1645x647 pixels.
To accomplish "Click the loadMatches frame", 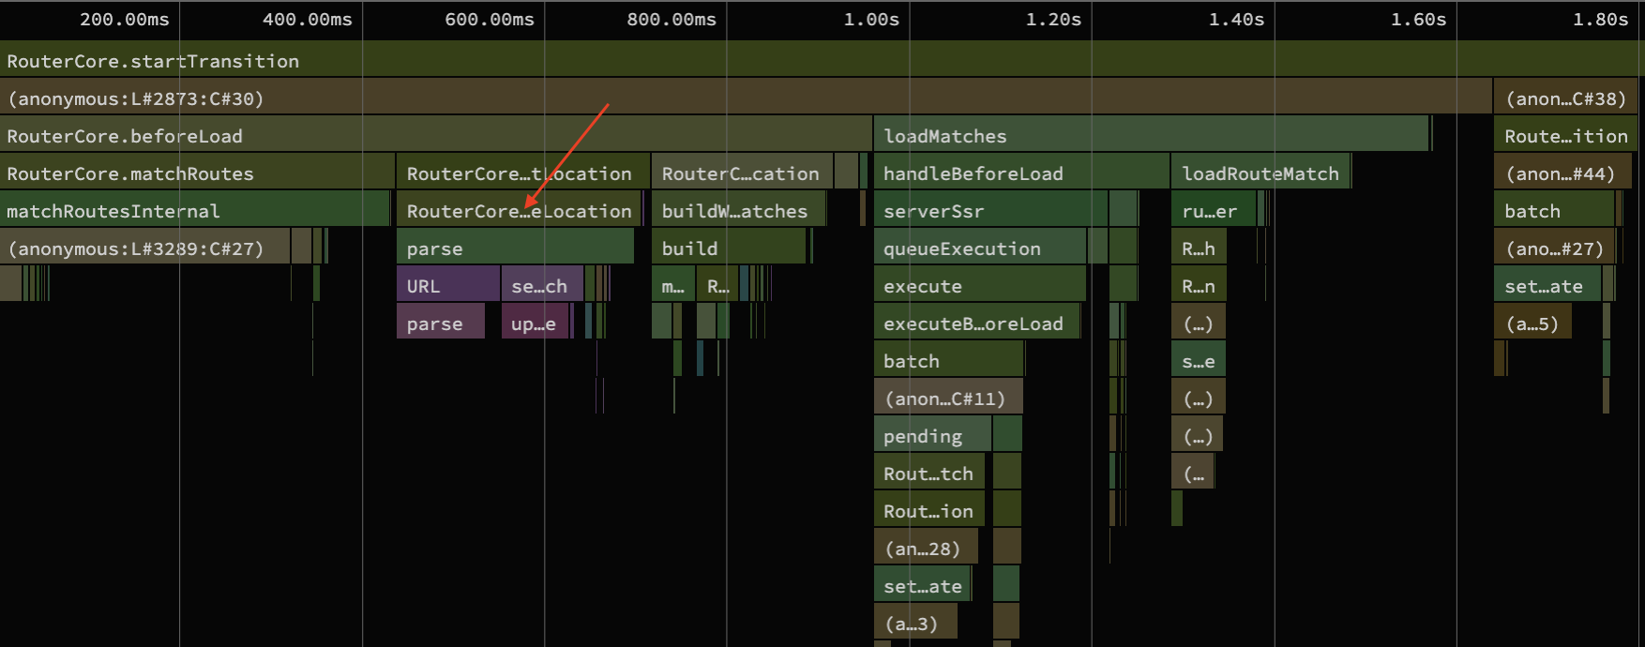I will pyautogui.click(x=1151, y=135).
